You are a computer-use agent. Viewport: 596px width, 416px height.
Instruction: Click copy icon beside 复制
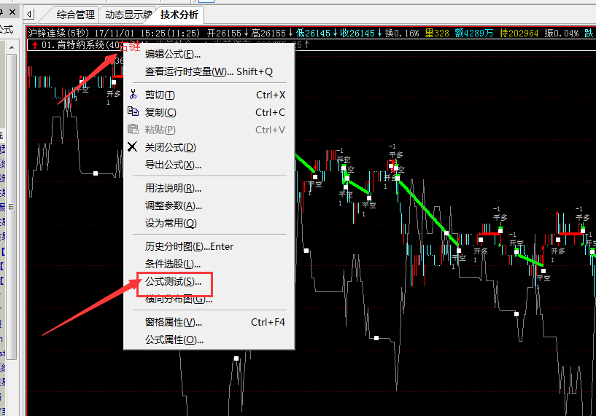[x=133, y=111]
